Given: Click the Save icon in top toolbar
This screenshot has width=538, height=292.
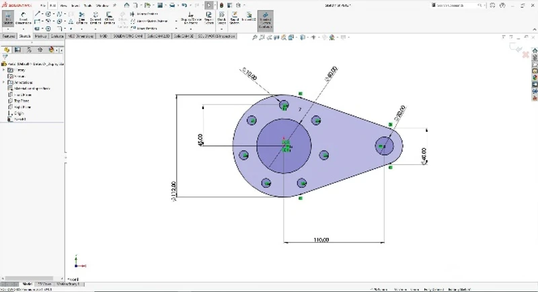Looking at the screenshot, I should (x=160, y=5).
